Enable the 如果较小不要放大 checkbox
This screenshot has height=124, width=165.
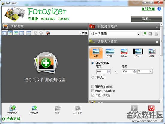(93, 91)
